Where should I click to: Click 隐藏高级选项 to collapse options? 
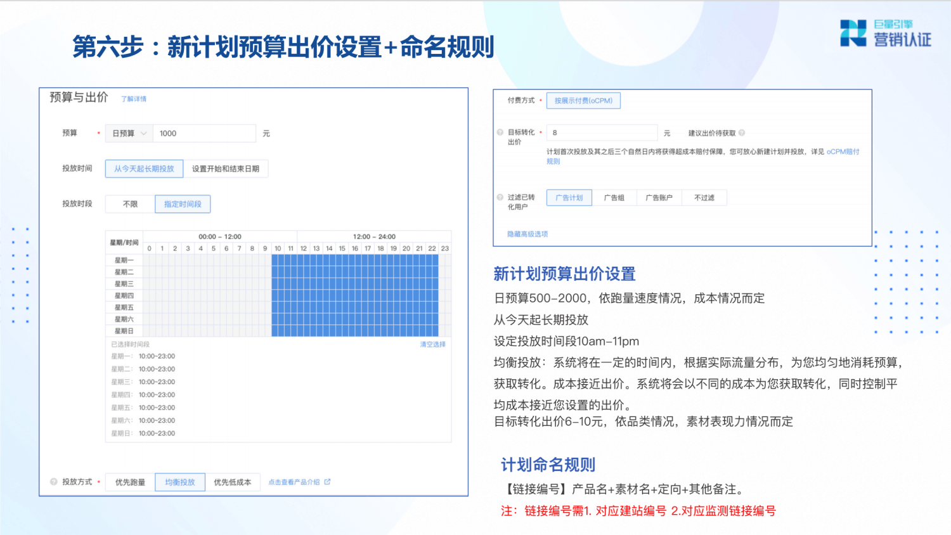527,234
